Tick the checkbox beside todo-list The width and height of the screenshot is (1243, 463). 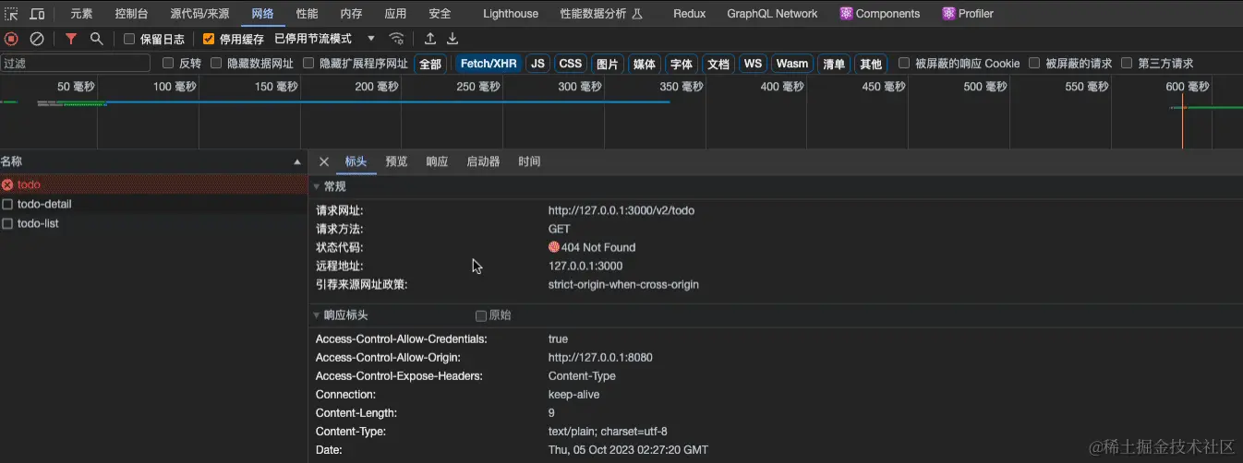coord(7,223)
